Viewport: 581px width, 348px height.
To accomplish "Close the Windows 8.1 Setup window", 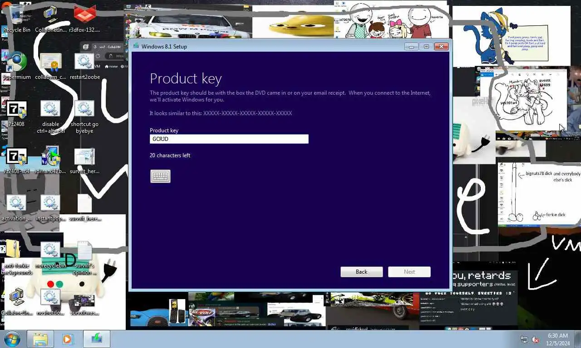I will (441, 46).
